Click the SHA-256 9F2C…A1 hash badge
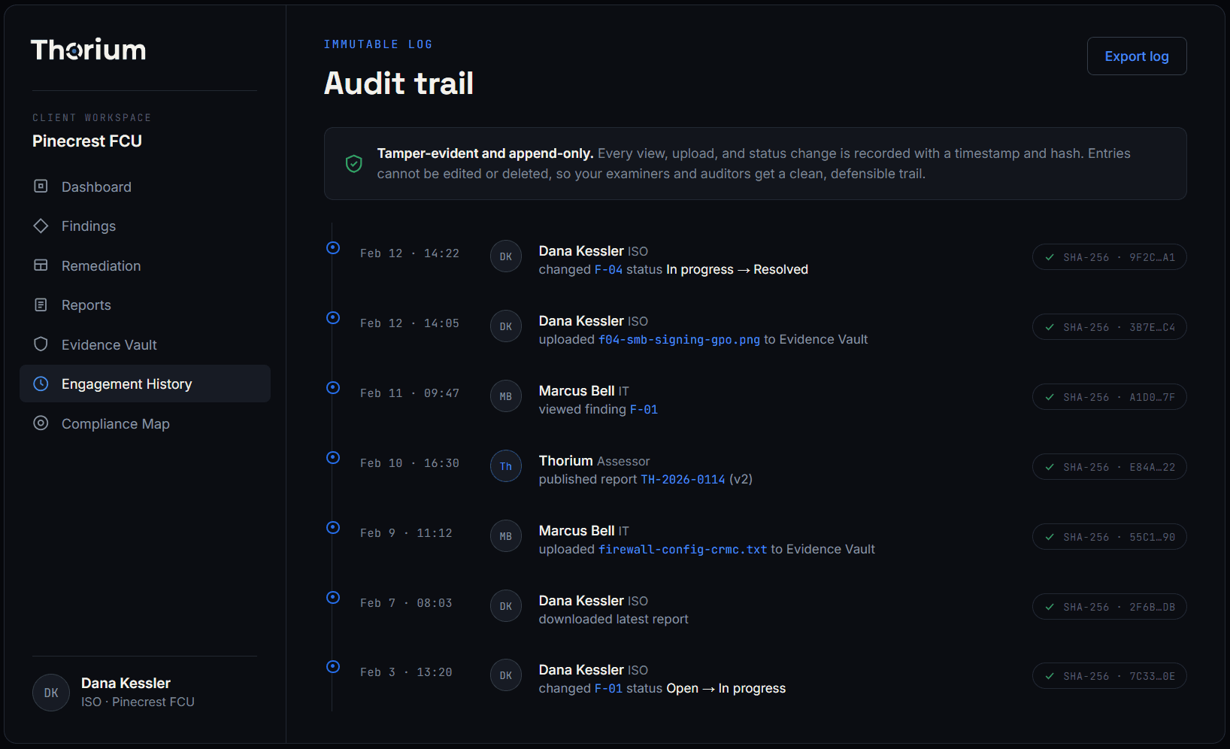 coord(1110,257)
